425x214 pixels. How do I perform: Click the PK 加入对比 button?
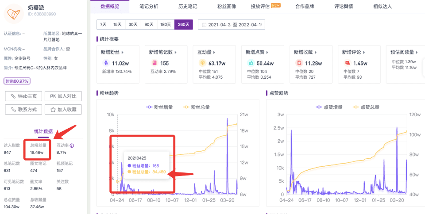tap(63, 96)
